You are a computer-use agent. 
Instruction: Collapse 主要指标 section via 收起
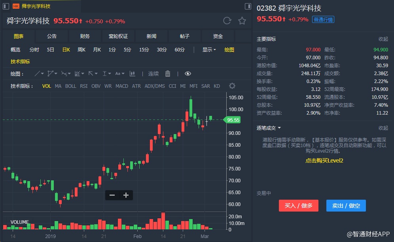(x=383, y=39)
